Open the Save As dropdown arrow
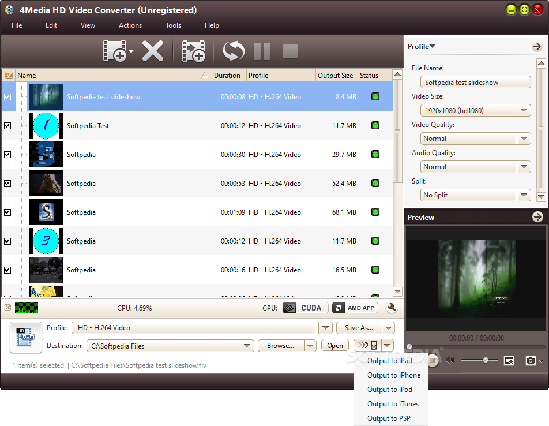 tap(389, 328)
